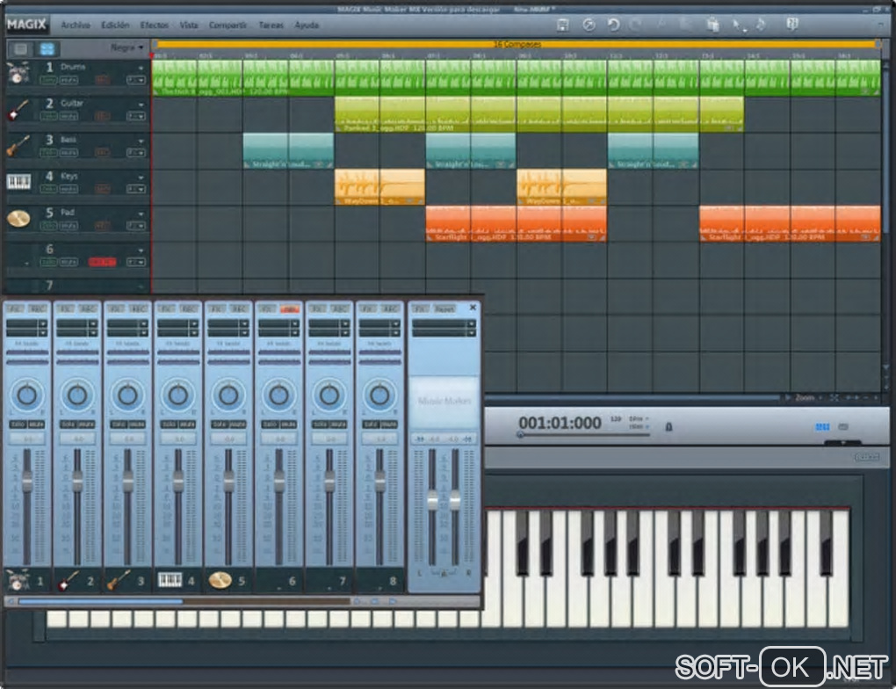The height and width of the screenshot is (689, 896).
Task: Click the pan knob of mixer channel 6
Action: coord(278,395)
